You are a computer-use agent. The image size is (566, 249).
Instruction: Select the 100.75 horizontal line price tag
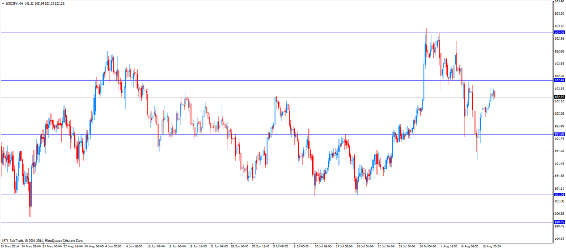pyautogui.click(x=559, y=222)
